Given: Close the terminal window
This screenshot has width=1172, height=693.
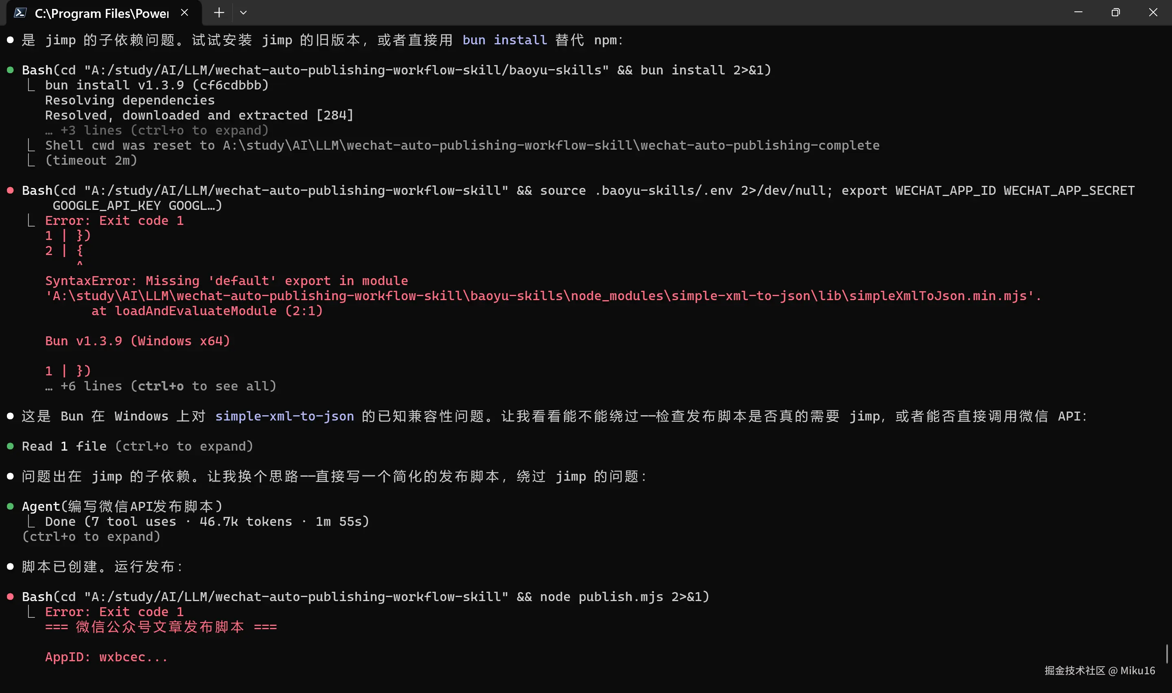Looking at the screenshot, I should click(1153, 13).
